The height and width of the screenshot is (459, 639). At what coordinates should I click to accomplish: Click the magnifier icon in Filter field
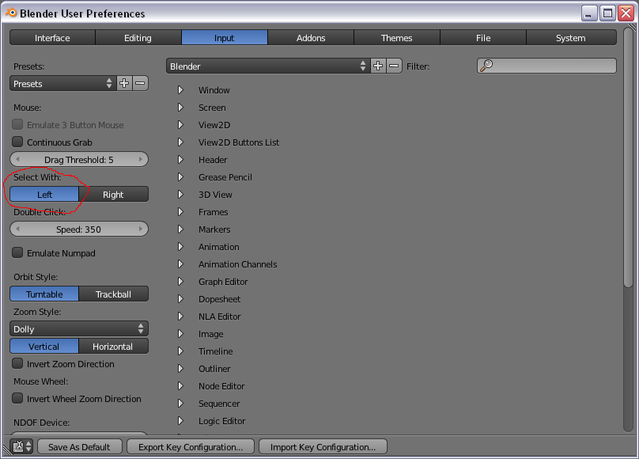(486, 66)
